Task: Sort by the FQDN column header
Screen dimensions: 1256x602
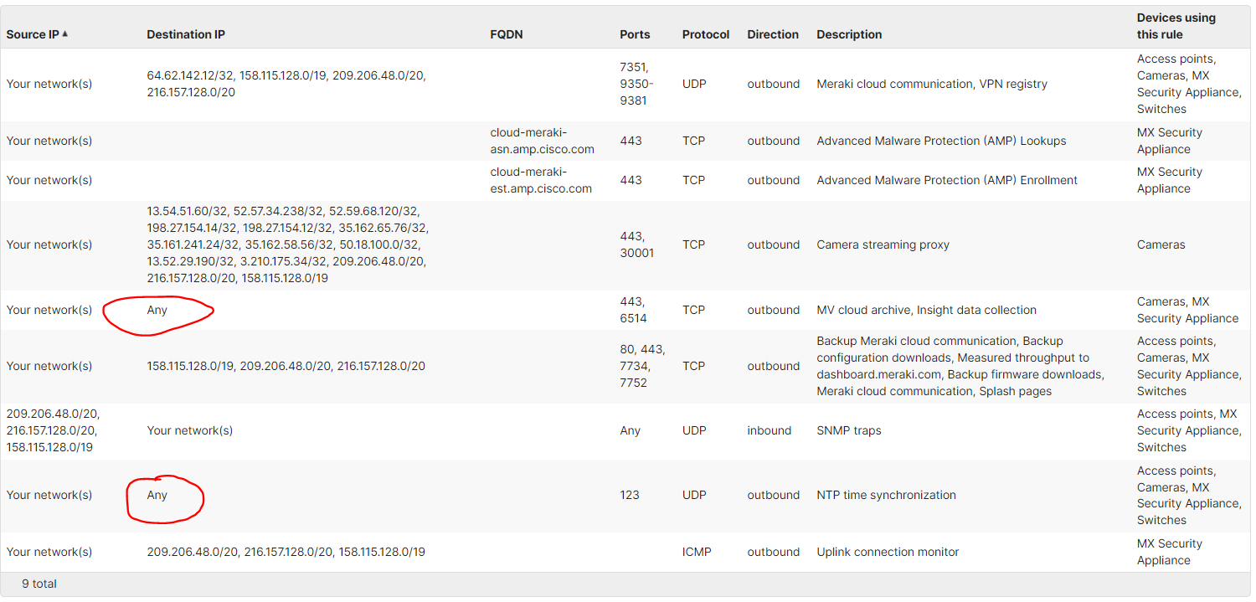Action: 507,34
